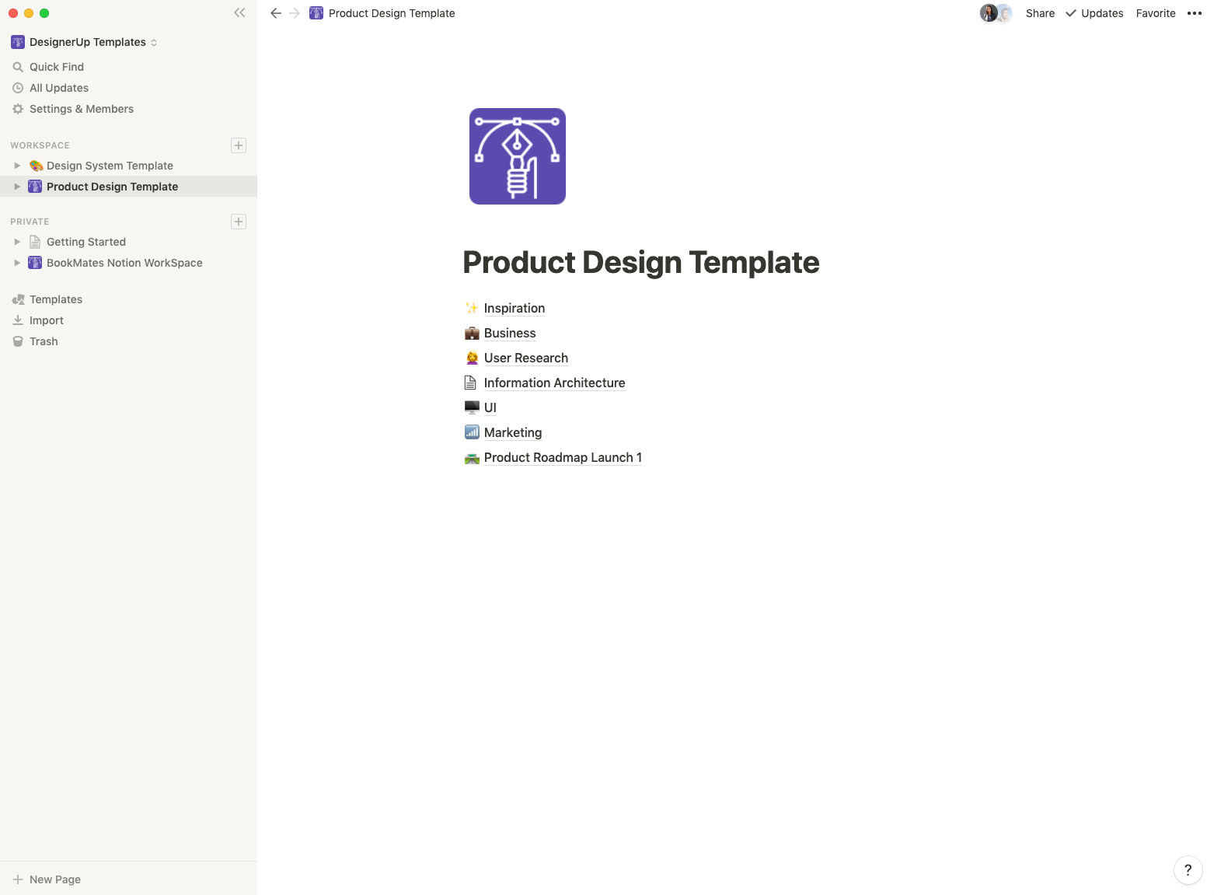Click Product Design Template breadcrumb text
The image size is (1214, 895).
pos(392,13)
